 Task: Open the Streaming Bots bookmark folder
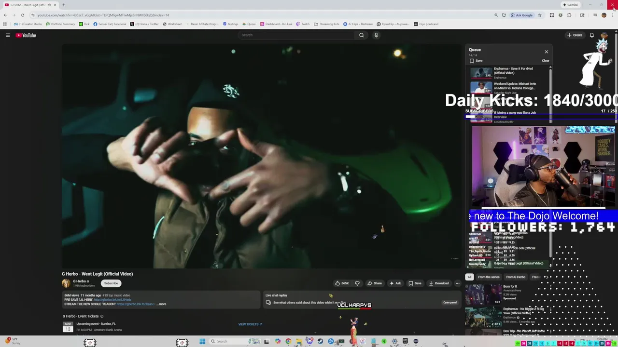327,24
